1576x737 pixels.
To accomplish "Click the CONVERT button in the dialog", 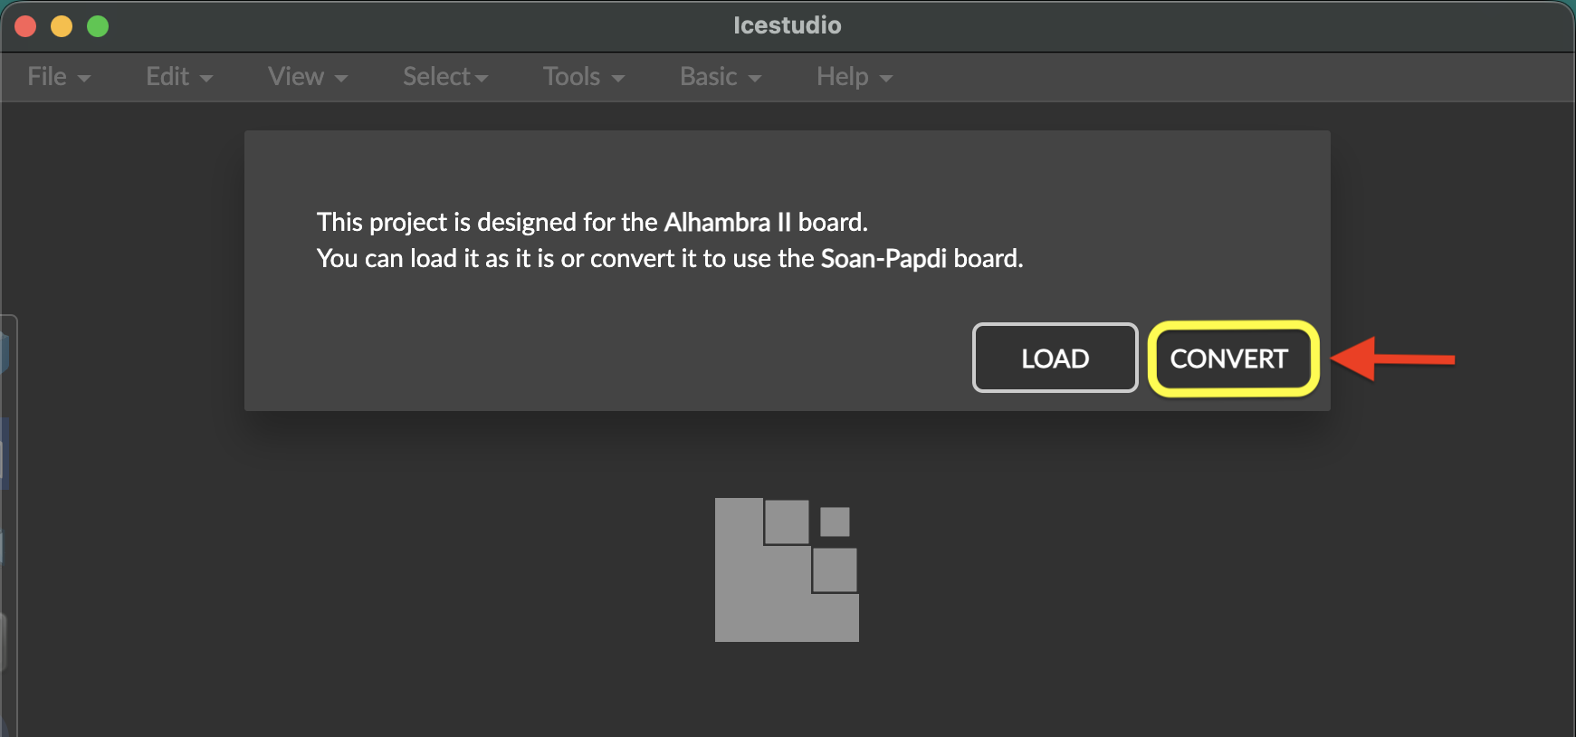I will pos(1233,359).
